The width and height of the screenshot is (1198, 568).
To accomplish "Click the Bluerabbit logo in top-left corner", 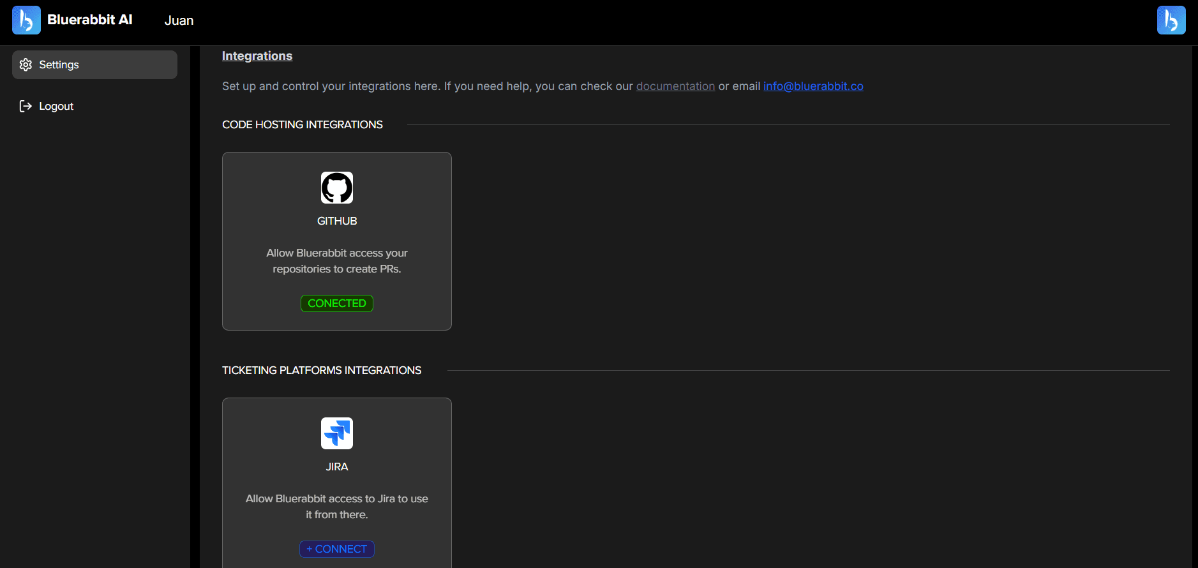I will [x=26, y=20].
